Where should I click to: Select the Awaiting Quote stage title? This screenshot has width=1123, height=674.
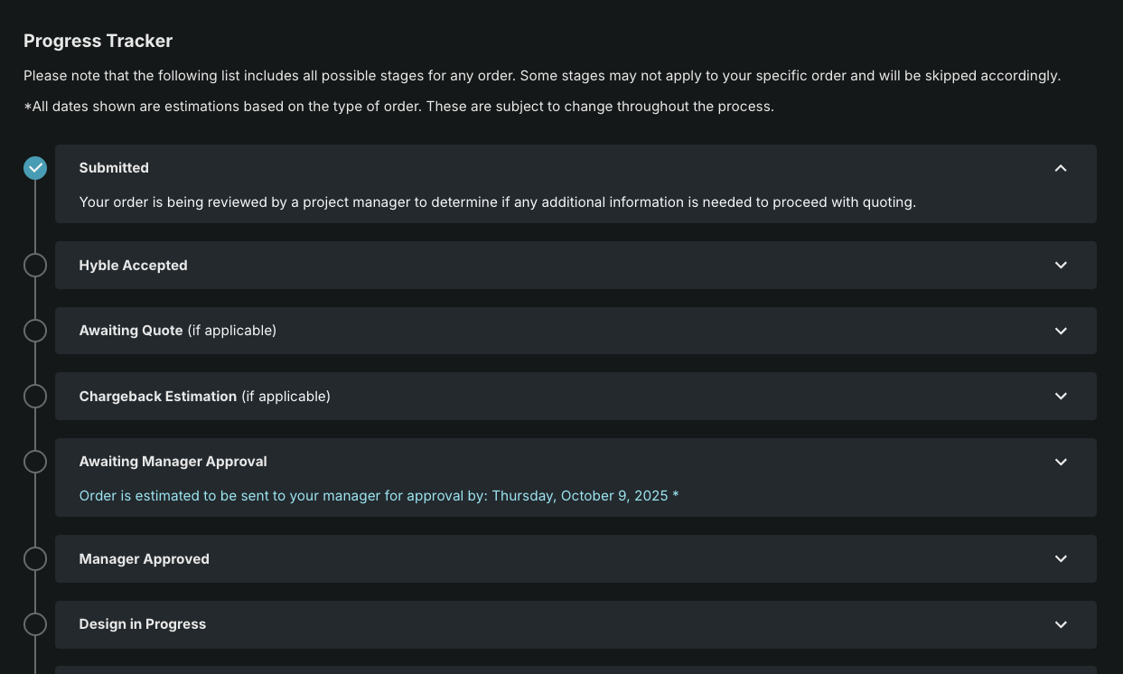131,331
